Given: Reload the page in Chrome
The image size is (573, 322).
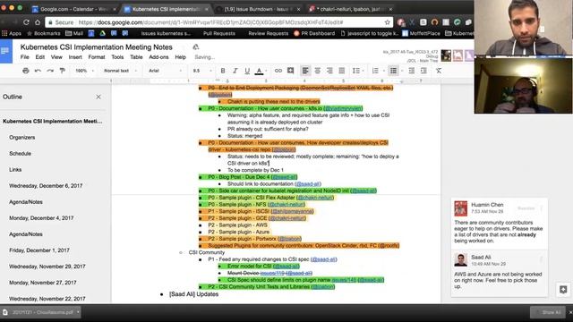Looking at the screenshot, I should [x=26, y=22].
